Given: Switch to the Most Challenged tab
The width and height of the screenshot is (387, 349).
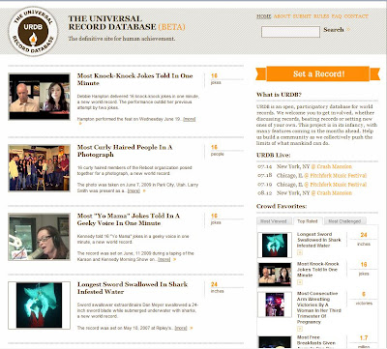Looking at the screenshot, I should [x=344, y=221].
